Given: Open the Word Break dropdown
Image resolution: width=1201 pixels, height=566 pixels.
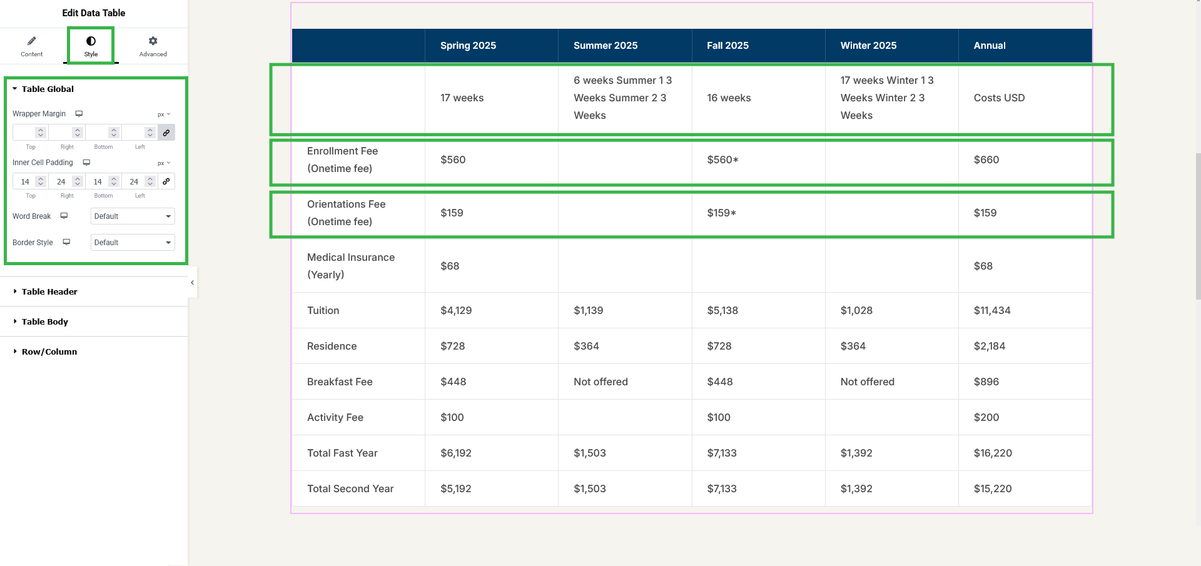Looking at the screenshot, I should tap(133, 216).
